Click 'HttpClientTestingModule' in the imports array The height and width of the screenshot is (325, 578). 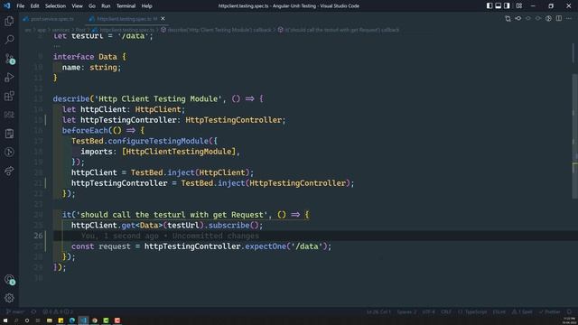tap(179, 152)
